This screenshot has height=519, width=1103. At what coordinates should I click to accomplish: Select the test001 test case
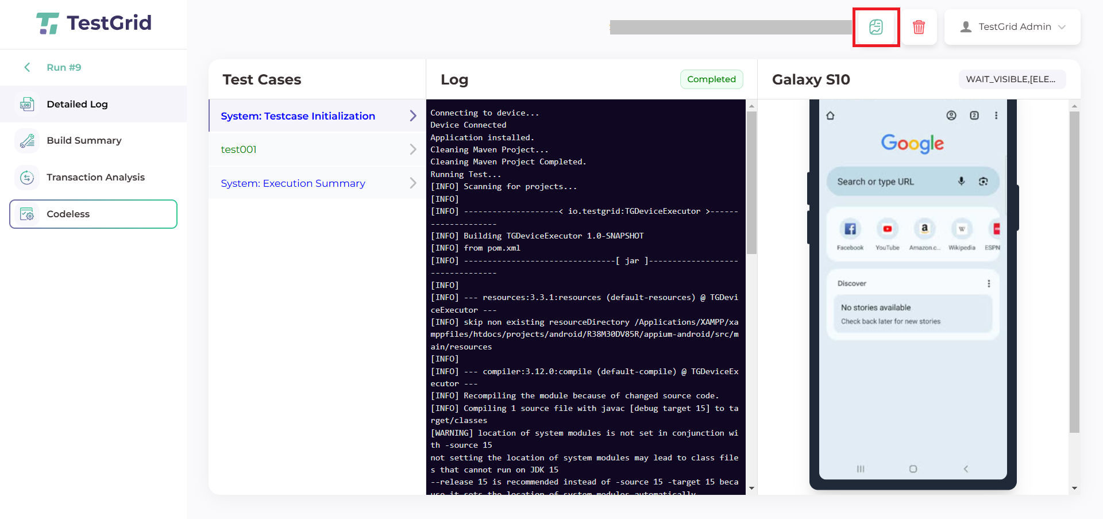(317, 149)
